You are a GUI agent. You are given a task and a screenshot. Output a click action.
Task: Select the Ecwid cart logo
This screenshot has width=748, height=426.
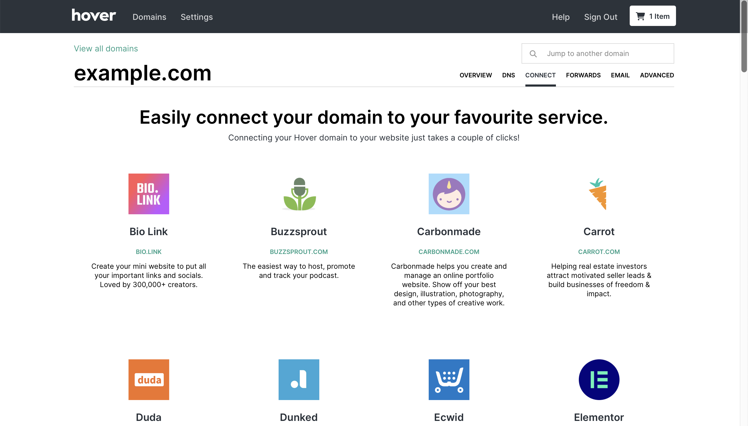coord(449,379)
